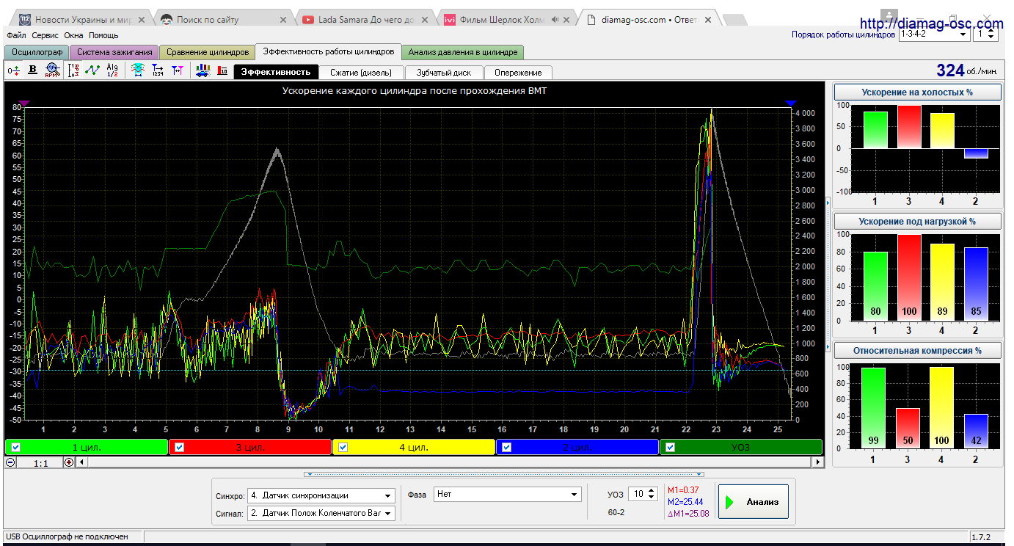
Task: Click the 324 об./мин. RPM readout
Action: [967, 70]
